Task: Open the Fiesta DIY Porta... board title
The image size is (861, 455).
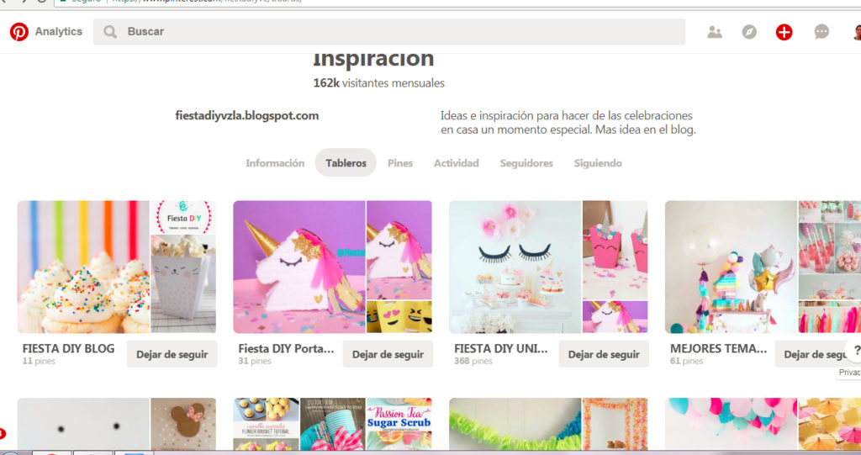Action: (286, 348)
